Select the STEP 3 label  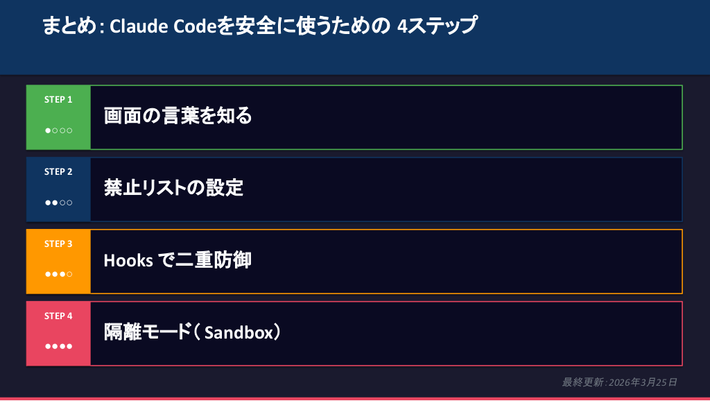pos(58,244)
